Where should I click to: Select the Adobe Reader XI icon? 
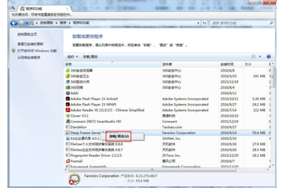(x=68, y=110)
